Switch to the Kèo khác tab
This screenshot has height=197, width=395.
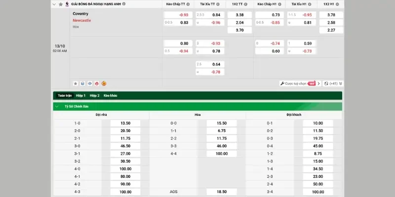(110, 96)
